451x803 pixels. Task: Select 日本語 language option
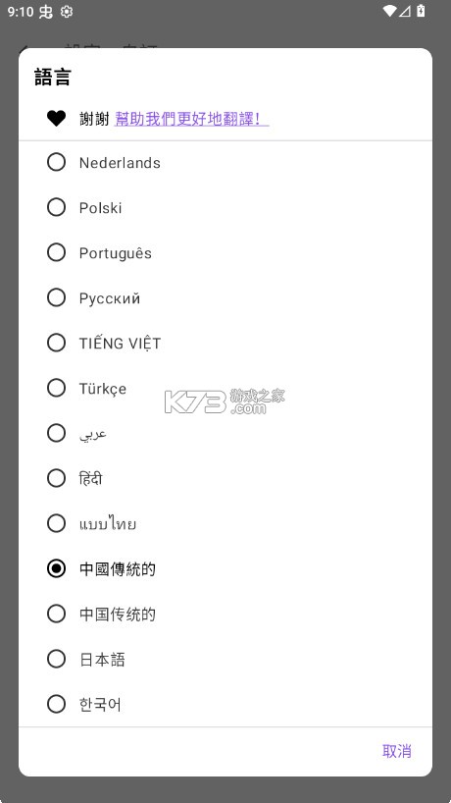[x=225, y=659]
